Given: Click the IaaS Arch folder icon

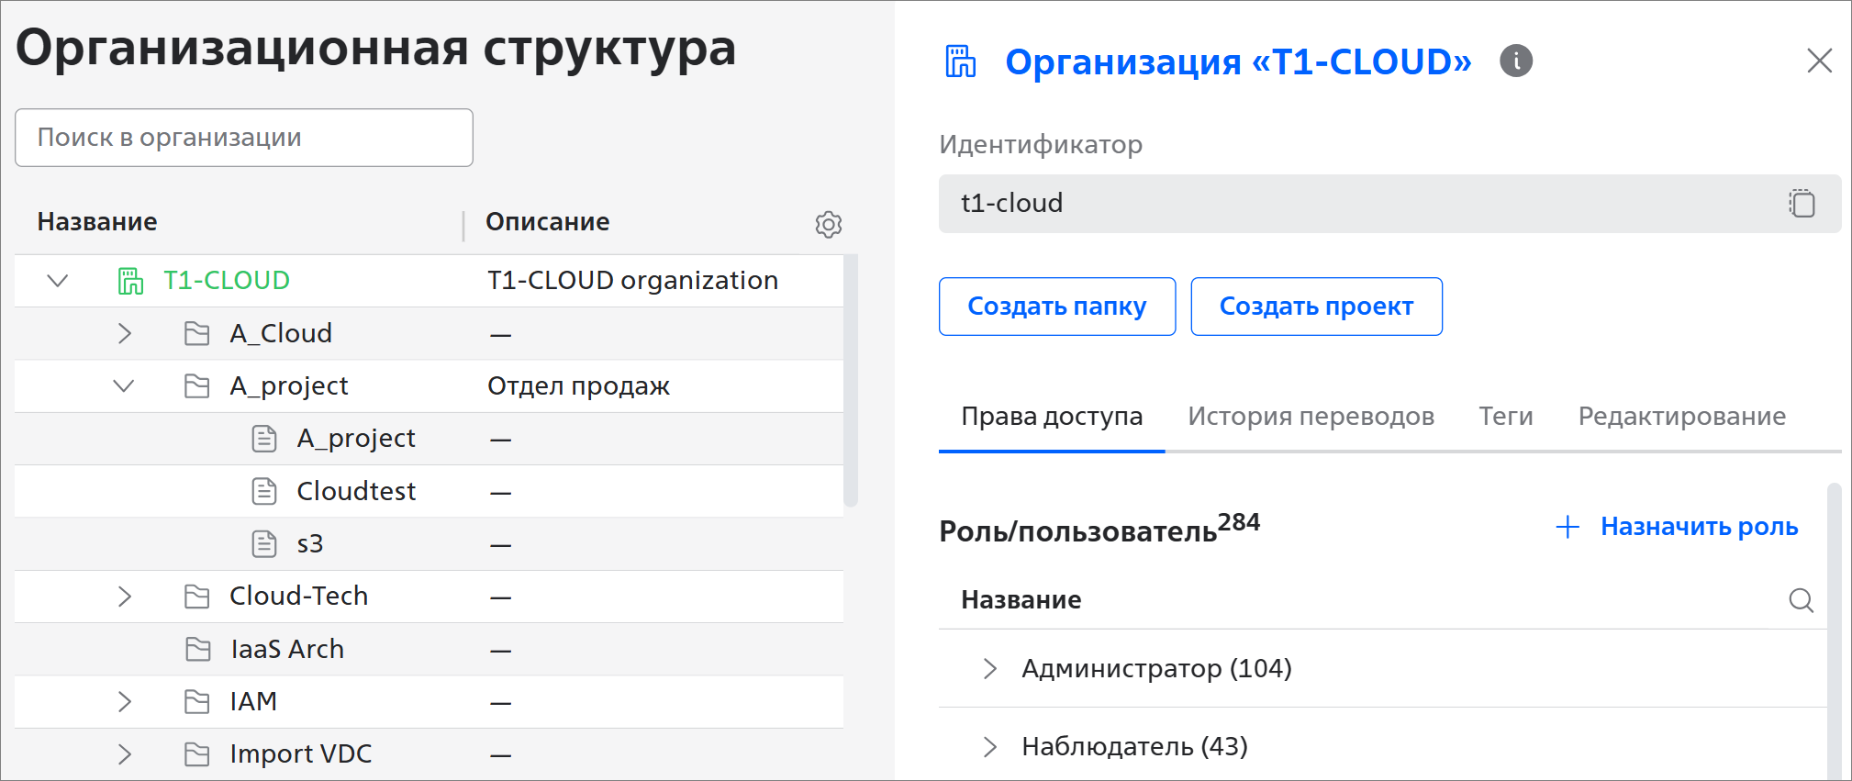Looking at the screenshot, I should pyautogui.click(x=197, y=650).
